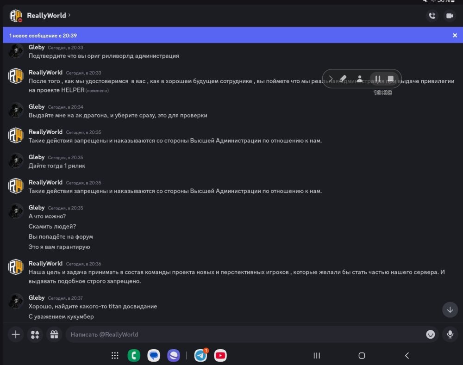Open the emoji picker

click(x=430, y=334)
